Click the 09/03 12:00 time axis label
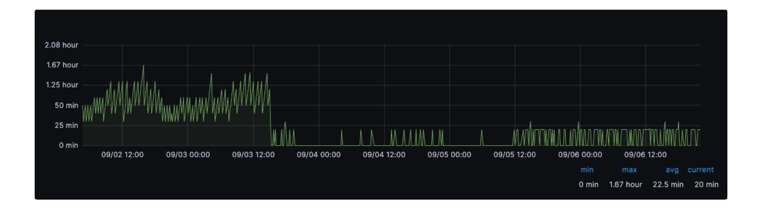This screenshot has height=209, width=762. click(x=254, y=155)
